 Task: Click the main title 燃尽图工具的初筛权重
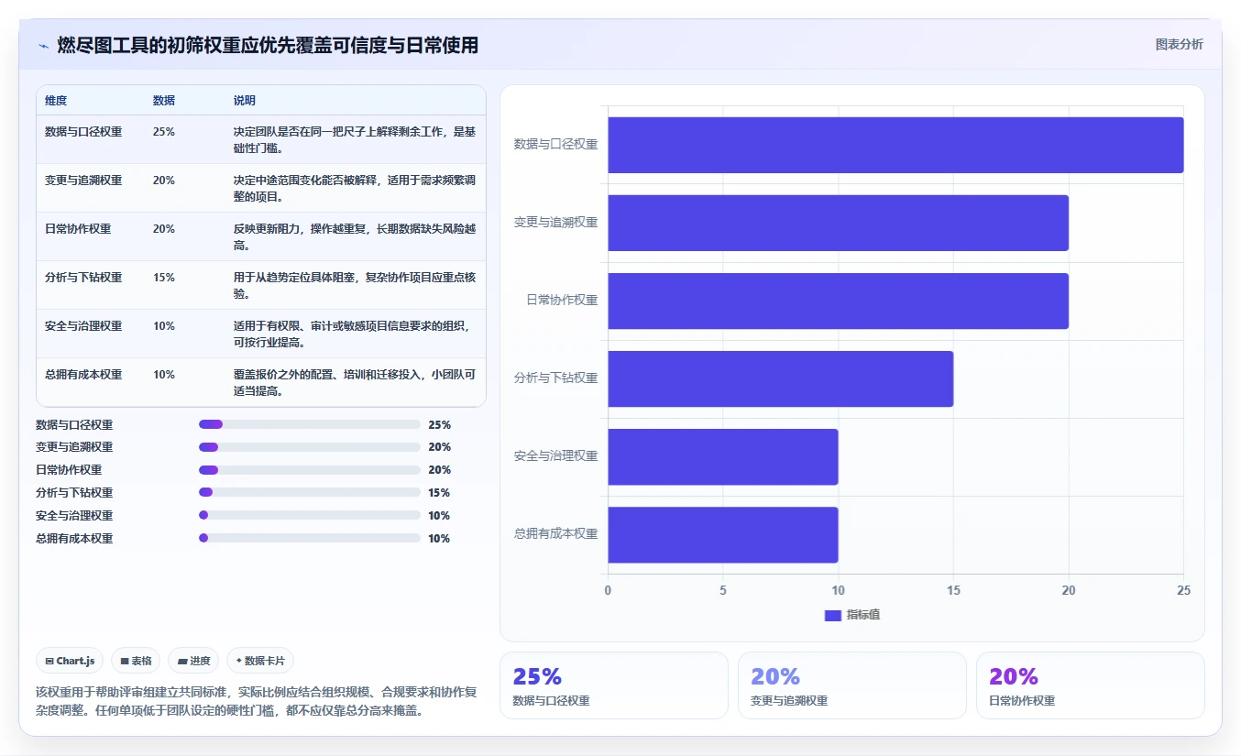268,45
